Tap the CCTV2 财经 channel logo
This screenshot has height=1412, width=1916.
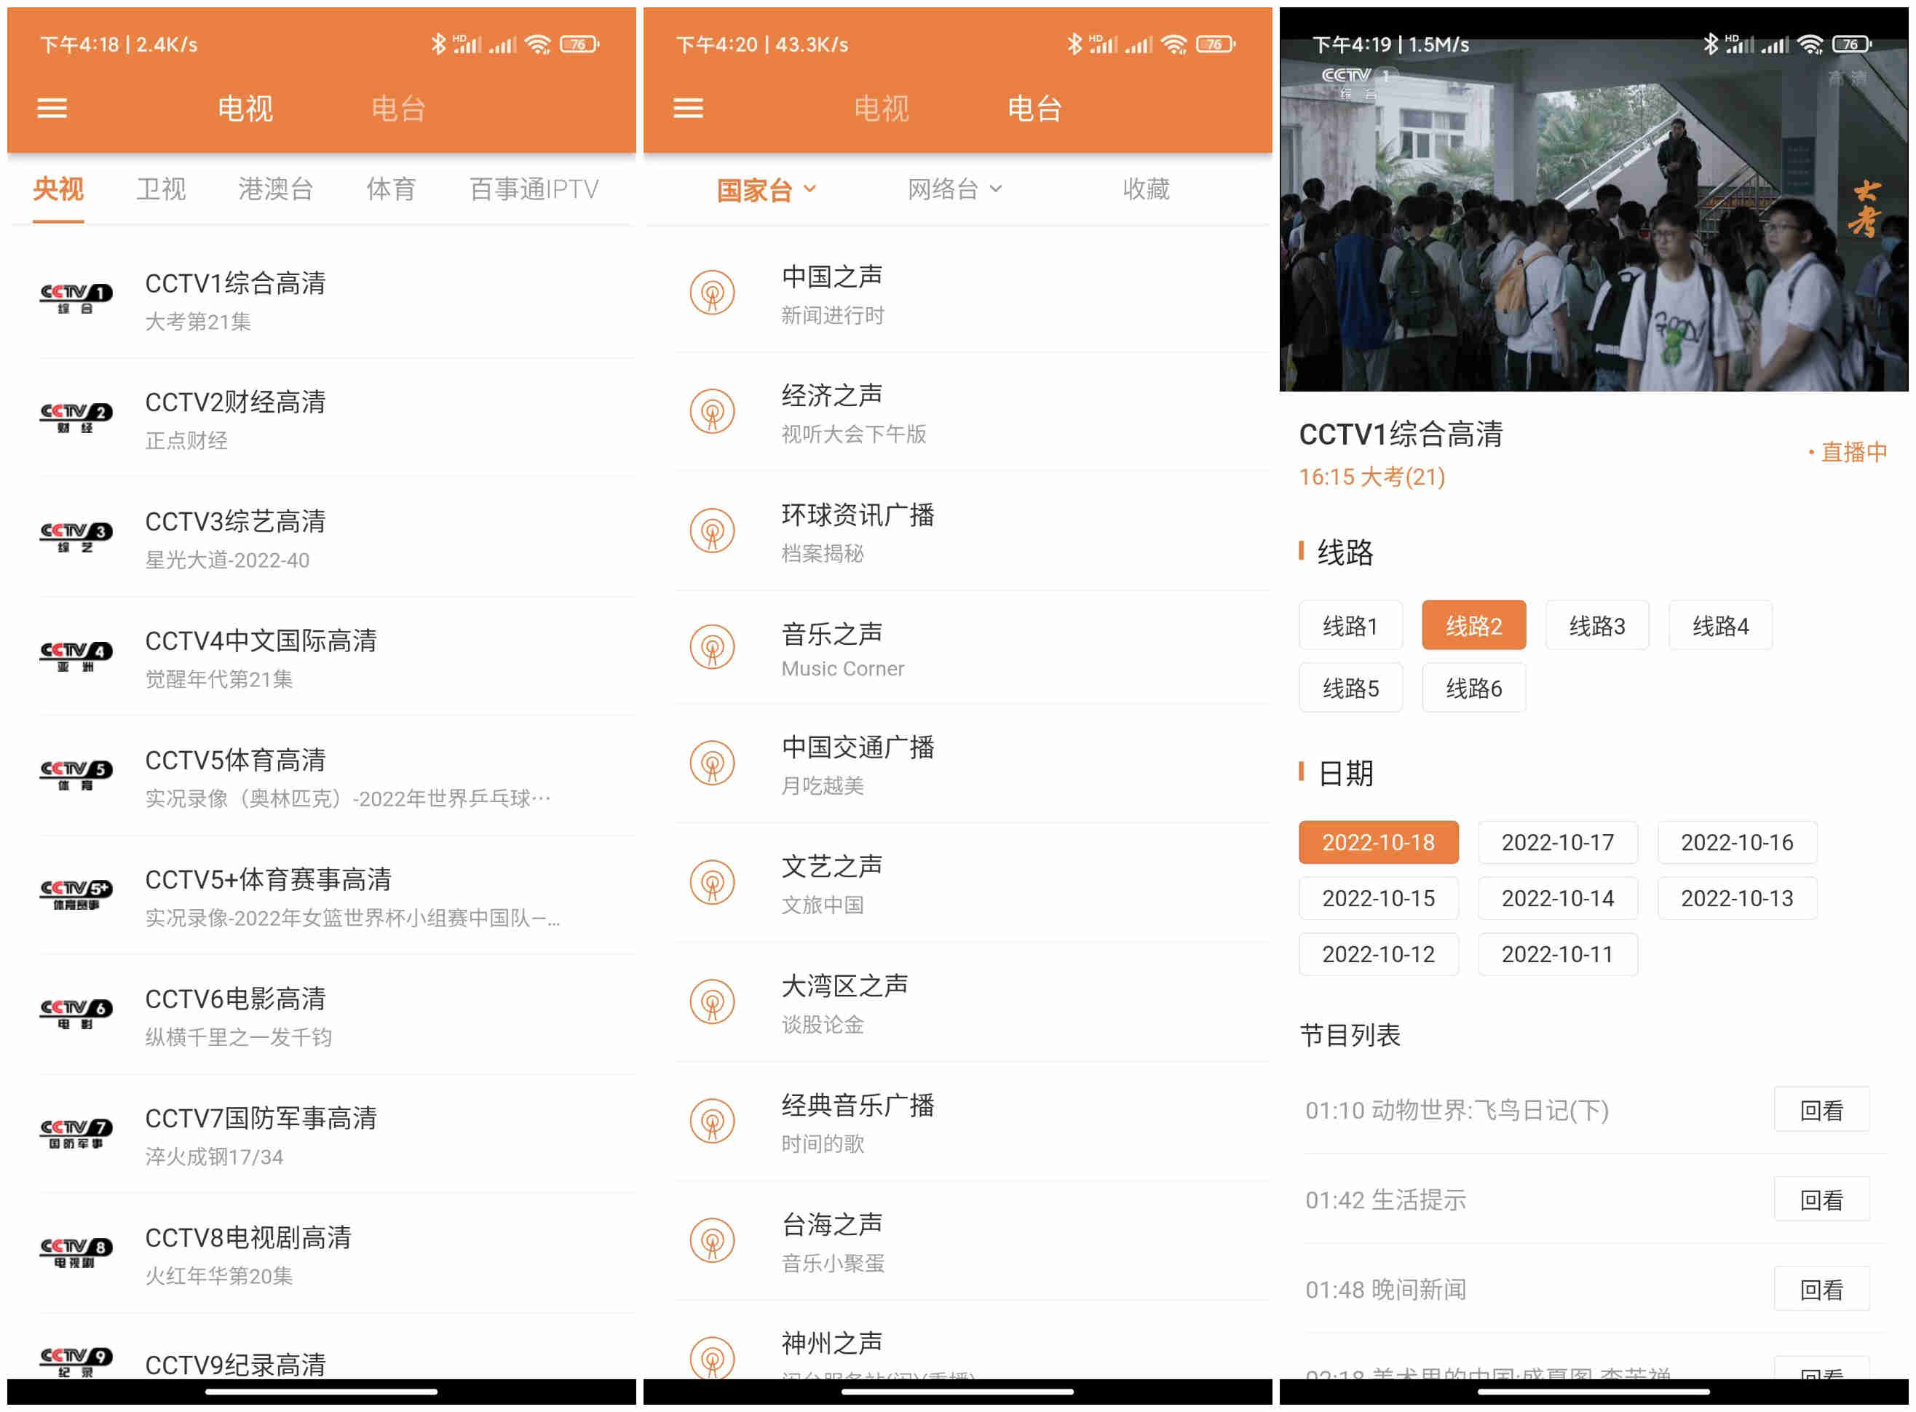pyautogui.click(x=76, y=419)
